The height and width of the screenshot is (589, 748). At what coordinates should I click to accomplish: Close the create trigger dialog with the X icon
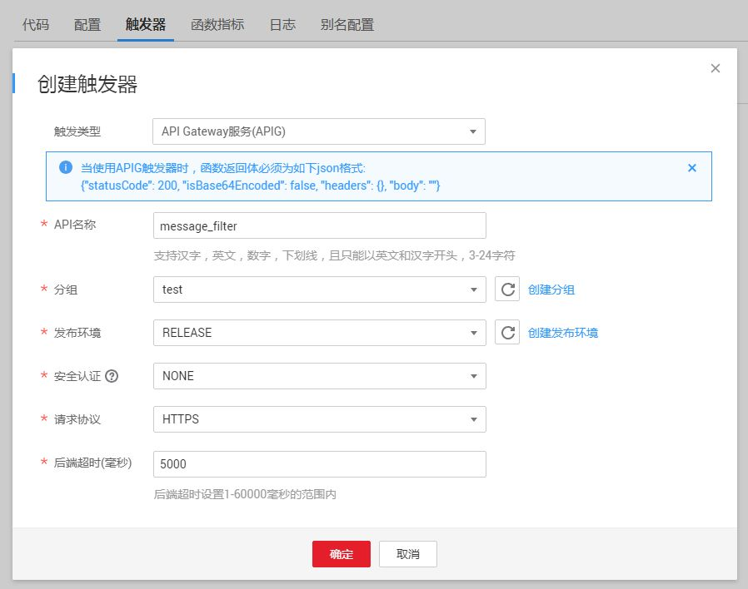(x=715, y=68)
